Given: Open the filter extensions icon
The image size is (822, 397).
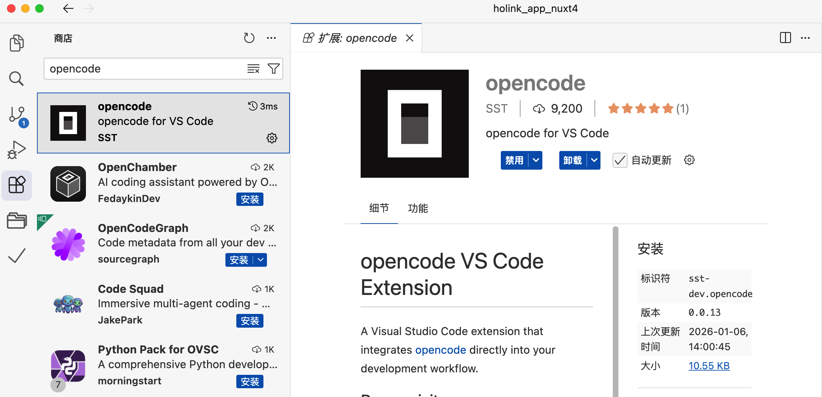Looking at the screenshot, I should pos(274,69).
